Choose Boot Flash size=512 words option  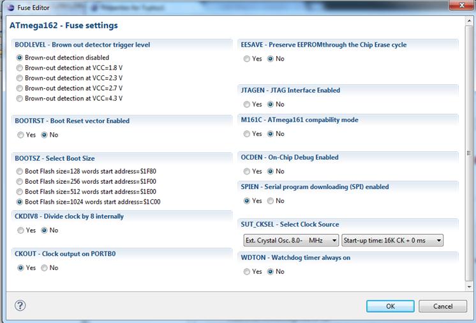(x=20, y=192)
